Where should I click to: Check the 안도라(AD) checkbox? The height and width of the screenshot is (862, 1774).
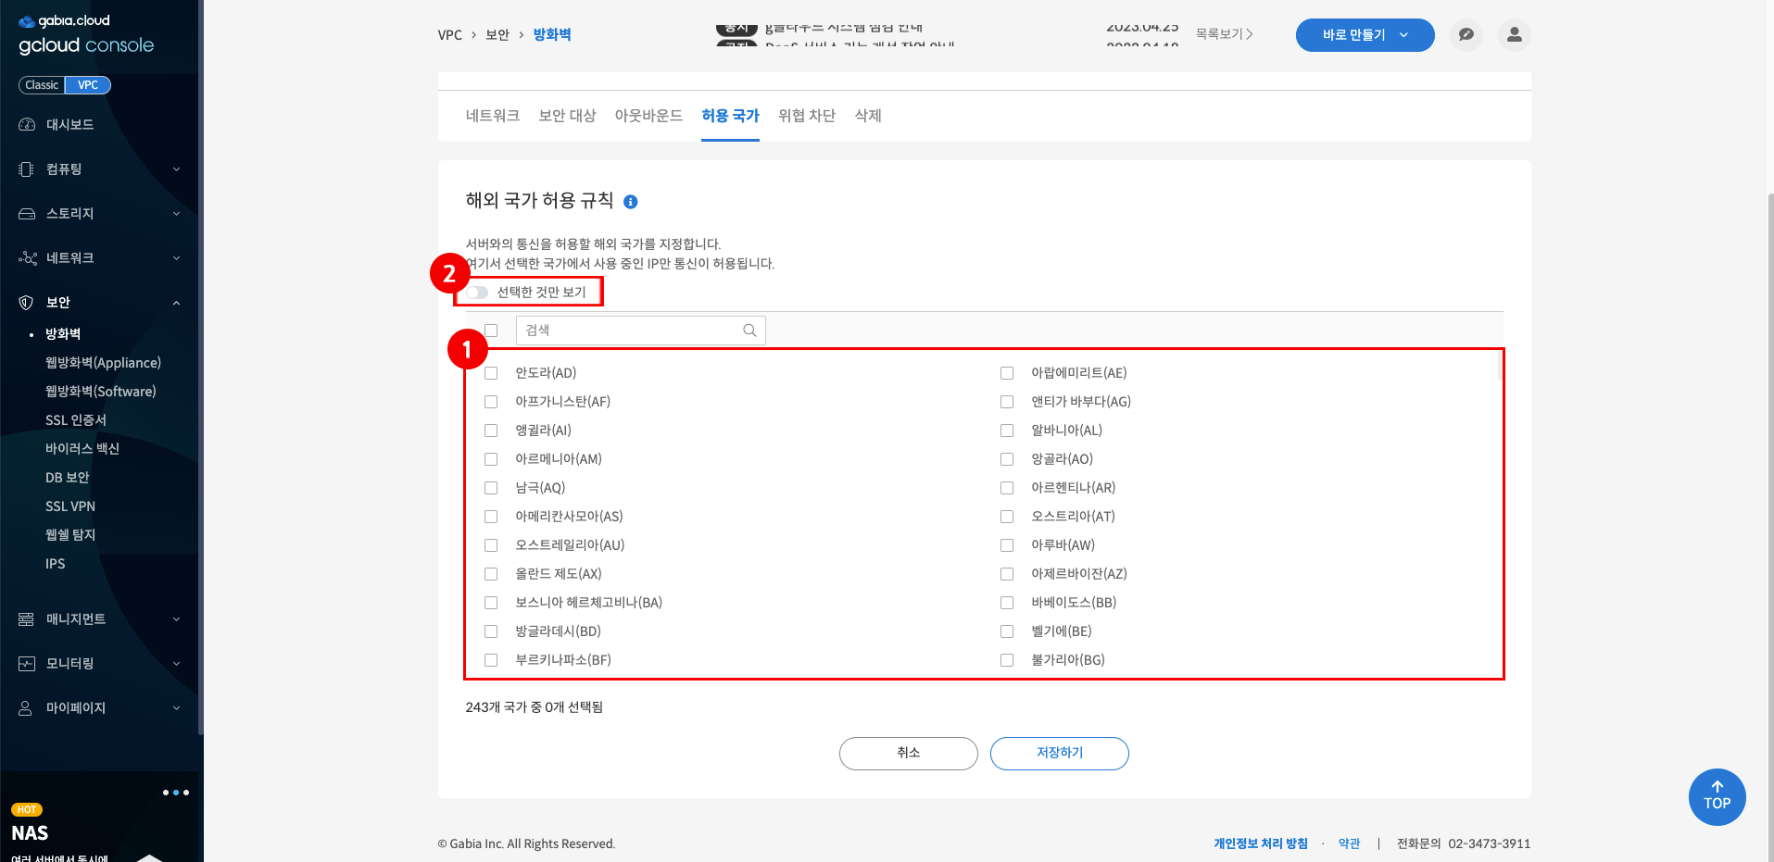tap(491, 373)
